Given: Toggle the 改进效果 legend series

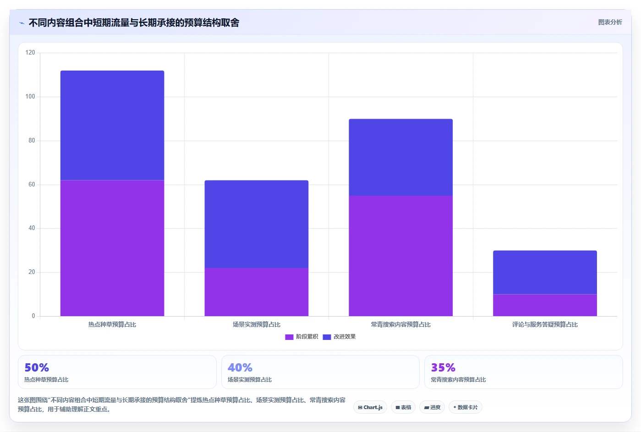Looking at the screenshot, I should [x=339, y=337].
